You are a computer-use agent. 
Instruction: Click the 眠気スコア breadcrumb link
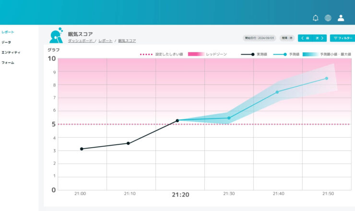tap(127, 41)
